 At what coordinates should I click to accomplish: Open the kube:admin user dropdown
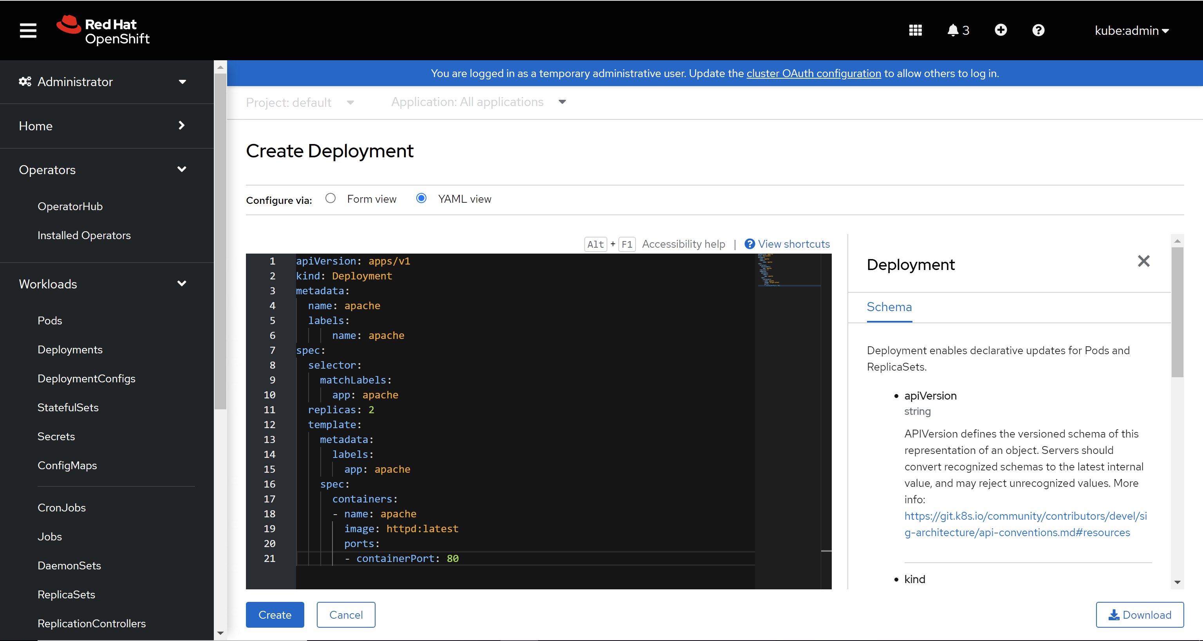tap(1132, 30)
